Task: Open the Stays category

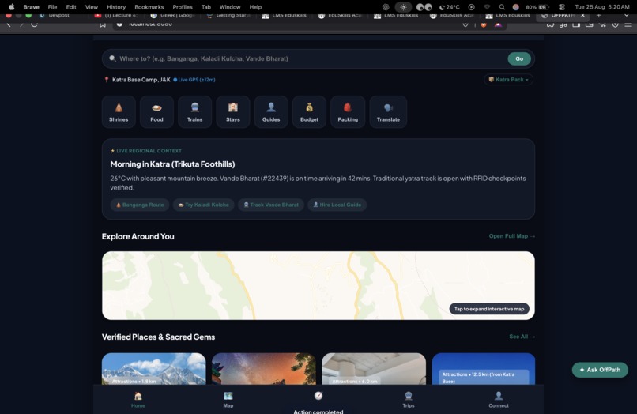Action: tap(233, 112)
